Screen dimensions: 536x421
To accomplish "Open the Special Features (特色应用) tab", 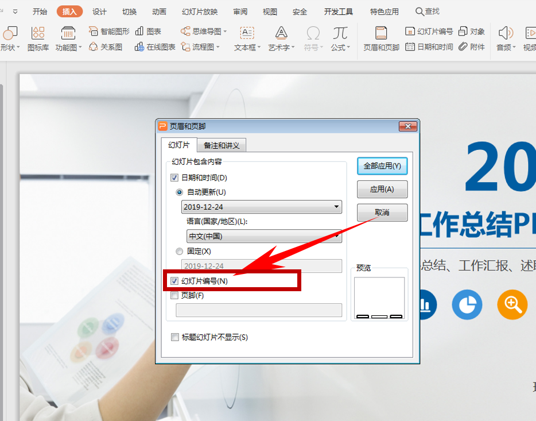I will [x=384, y=11].
